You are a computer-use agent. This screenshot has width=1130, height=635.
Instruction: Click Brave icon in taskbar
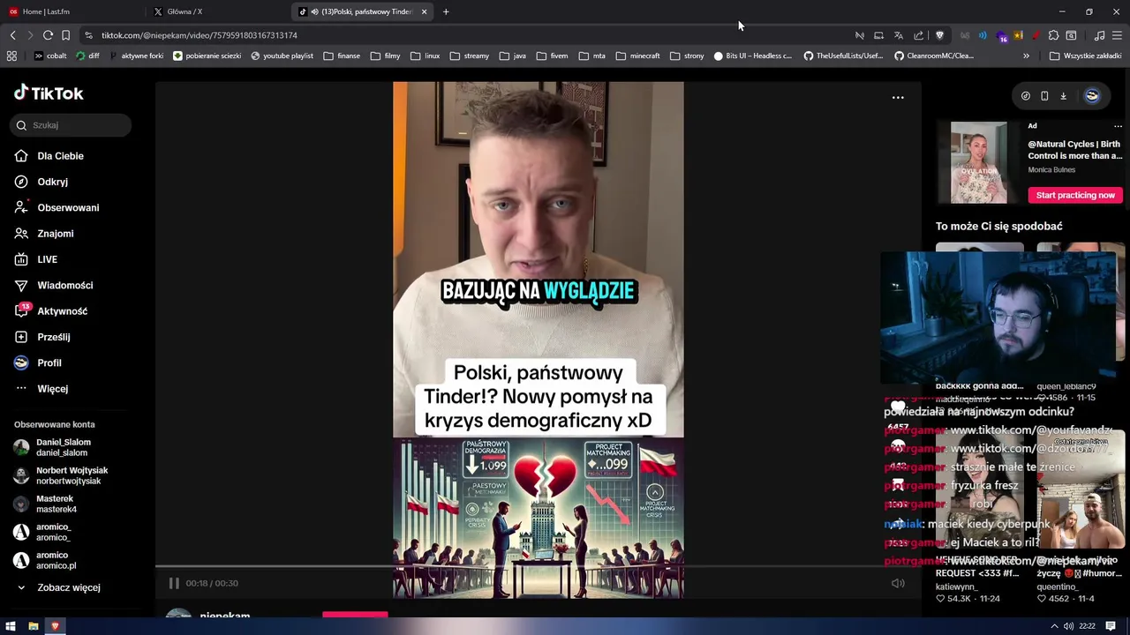point(55,626)
